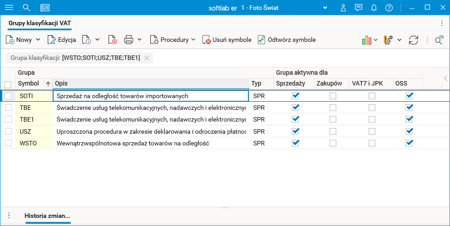Click the delete document icon with red X
Screen dimensions: 450x226
click(112, 40)
